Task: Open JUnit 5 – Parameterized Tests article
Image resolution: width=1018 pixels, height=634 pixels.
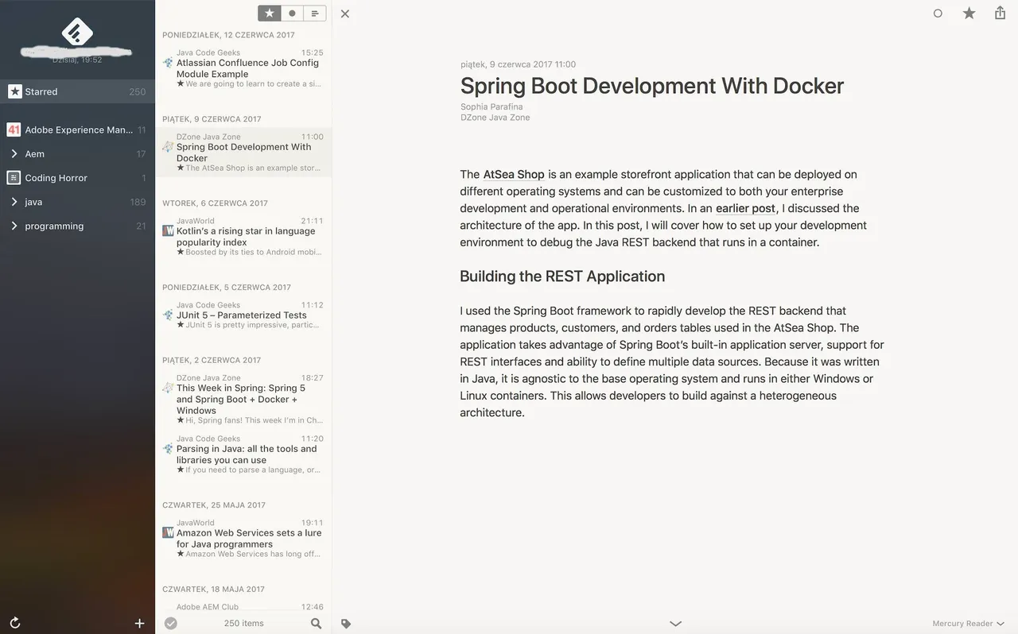Action: (x=243, y=315)
